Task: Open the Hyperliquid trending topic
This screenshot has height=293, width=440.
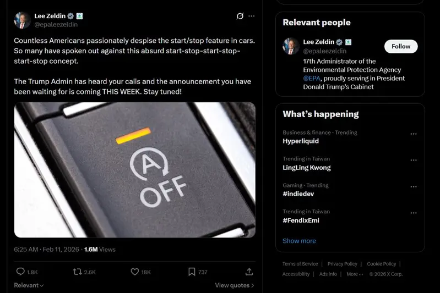Action: (301, 141)
